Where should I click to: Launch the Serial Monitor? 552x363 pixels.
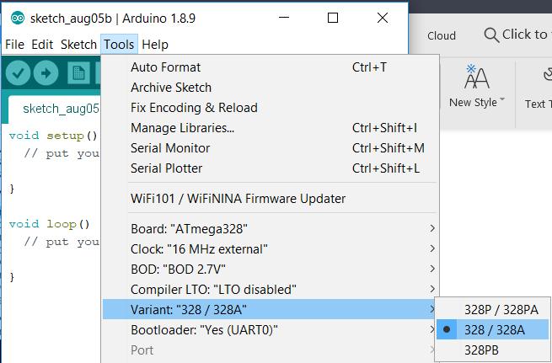tap(270, 147)
